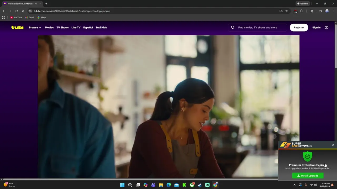Select Live TV in Tubi navigation
Image resolution: width=337 pixels, height=189 pixels.
[76, 27]
